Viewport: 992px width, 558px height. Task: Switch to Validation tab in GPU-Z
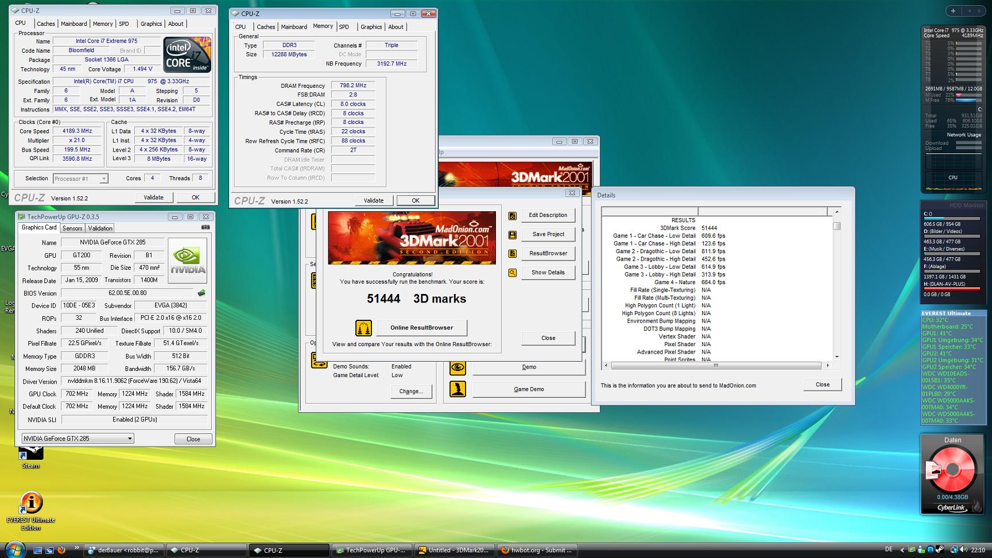pos(100,228)
